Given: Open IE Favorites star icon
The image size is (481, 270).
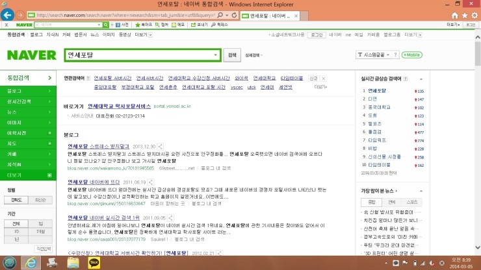Looking at the screenshot, I should 465,16.
